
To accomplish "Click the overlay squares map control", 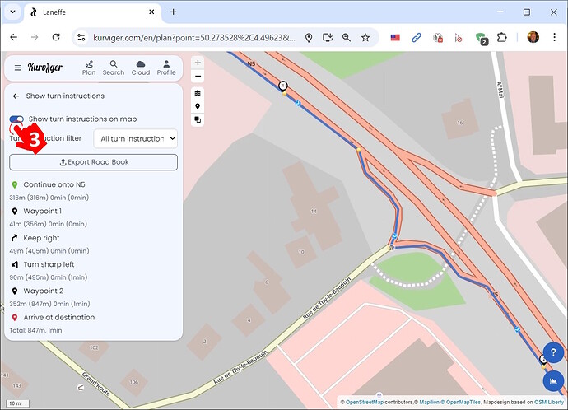I will click(x=198, y=119).
